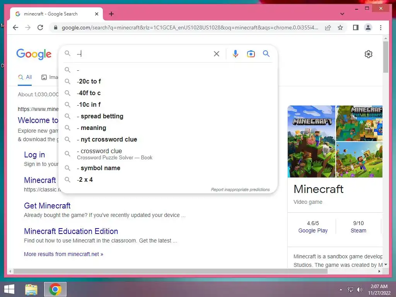Click Chrome icon in taskbar
Screen dimensions: 396x297
pos(55,289)
